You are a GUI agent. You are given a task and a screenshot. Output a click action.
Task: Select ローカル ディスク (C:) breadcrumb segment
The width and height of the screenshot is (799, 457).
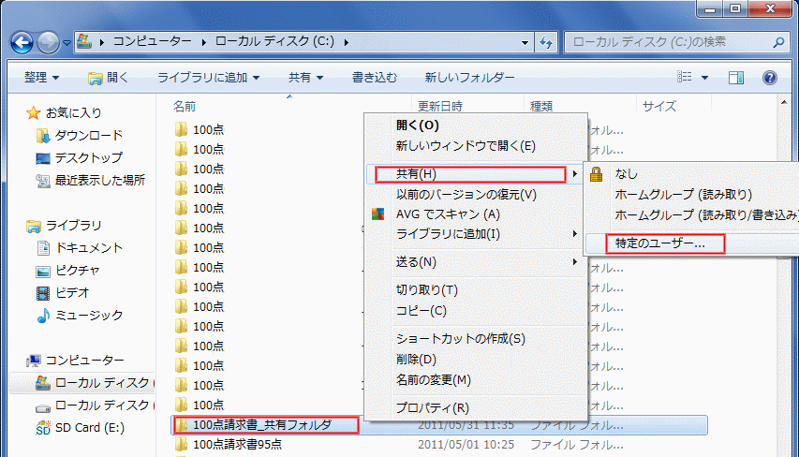coord(274,41)
